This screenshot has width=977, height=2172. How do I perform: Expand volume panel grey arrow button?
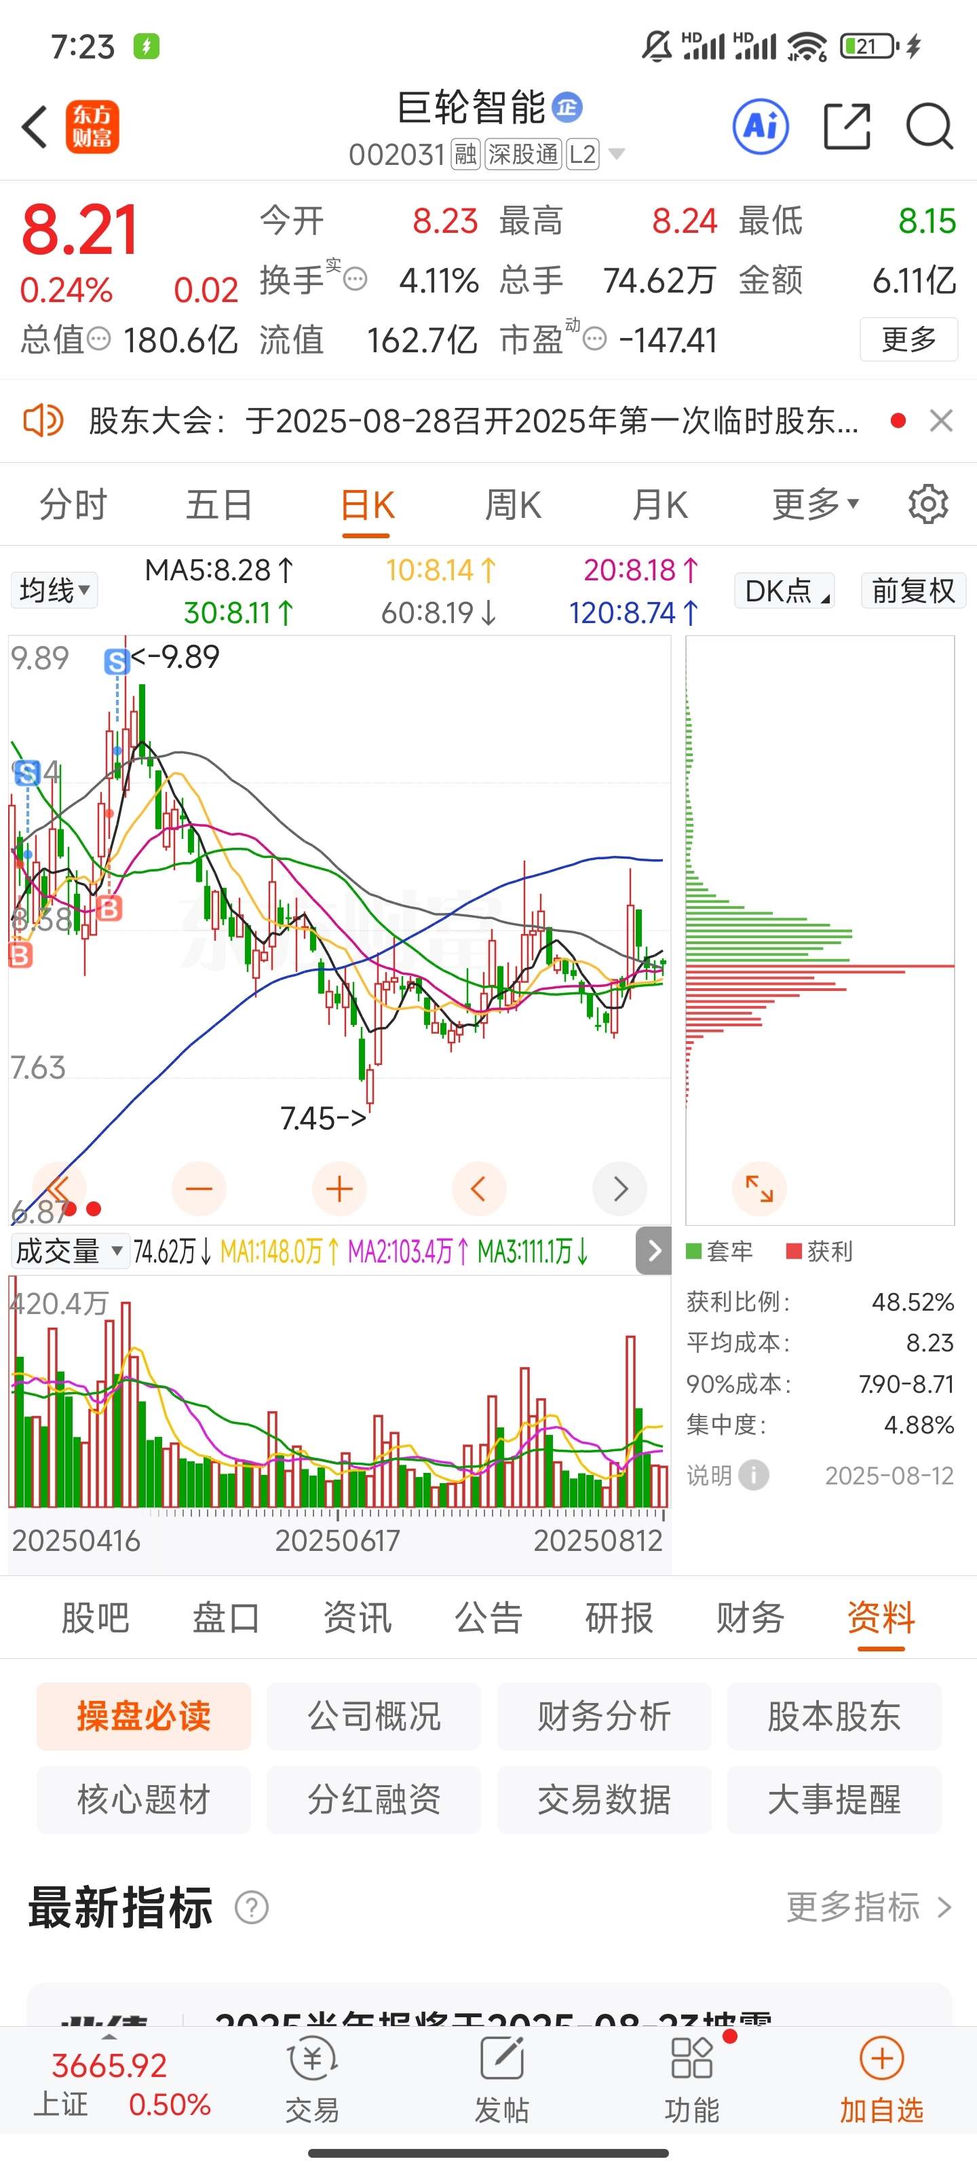(653, 1250)
